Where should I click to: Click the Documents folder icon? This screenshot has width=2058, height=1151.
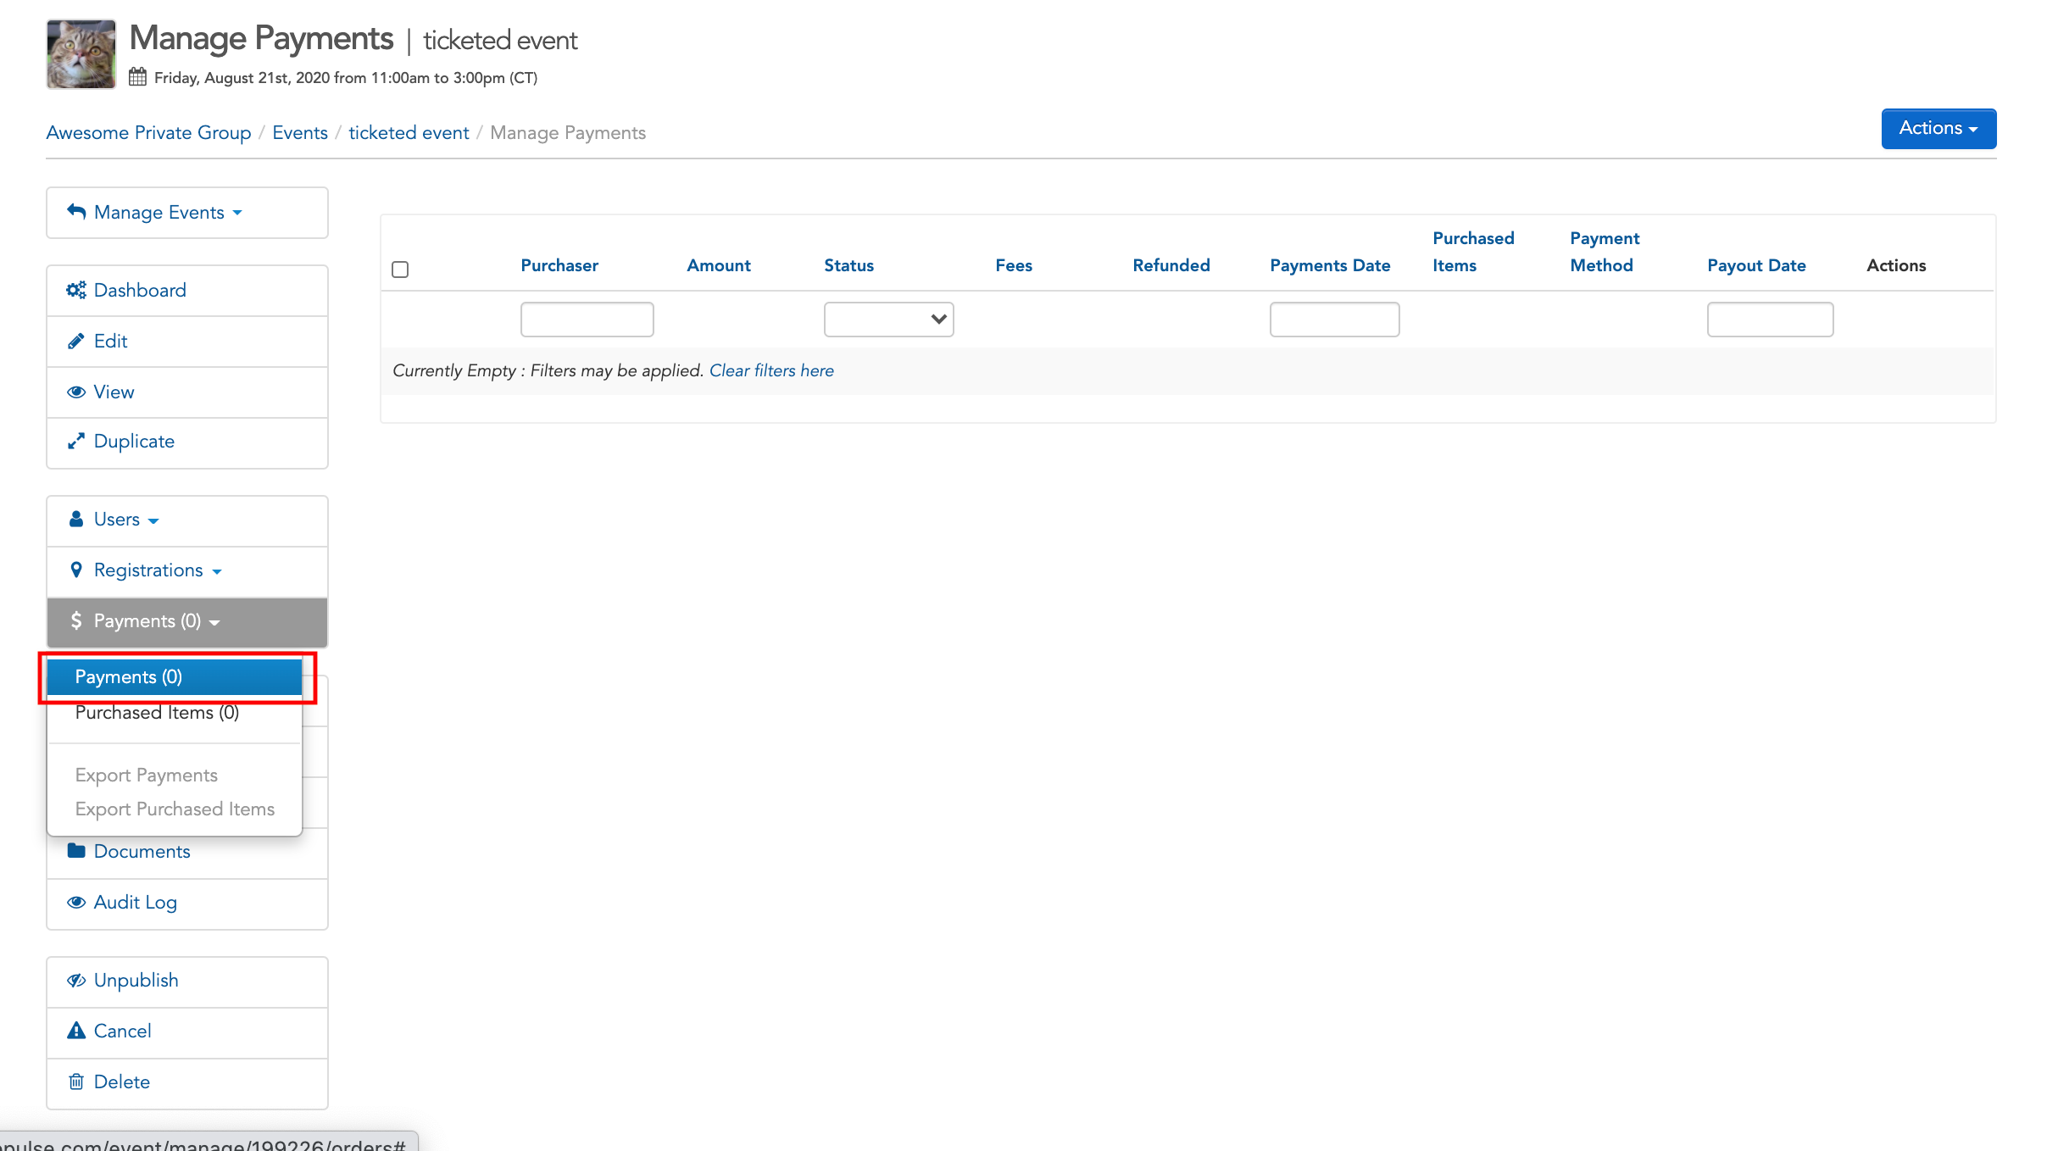tap(76, 850)
